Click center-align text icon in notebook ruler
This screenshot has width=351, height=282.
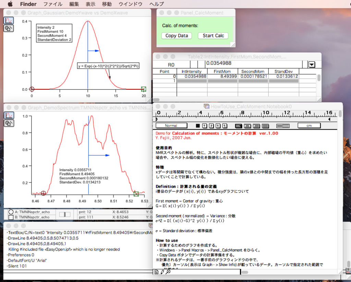pos(247,126)
